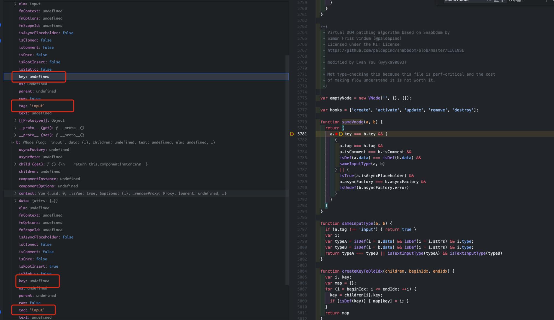The image size is (554, 320).
Task: Click the scope panel vertical scrollbar
Action: [x=287, y=170]
